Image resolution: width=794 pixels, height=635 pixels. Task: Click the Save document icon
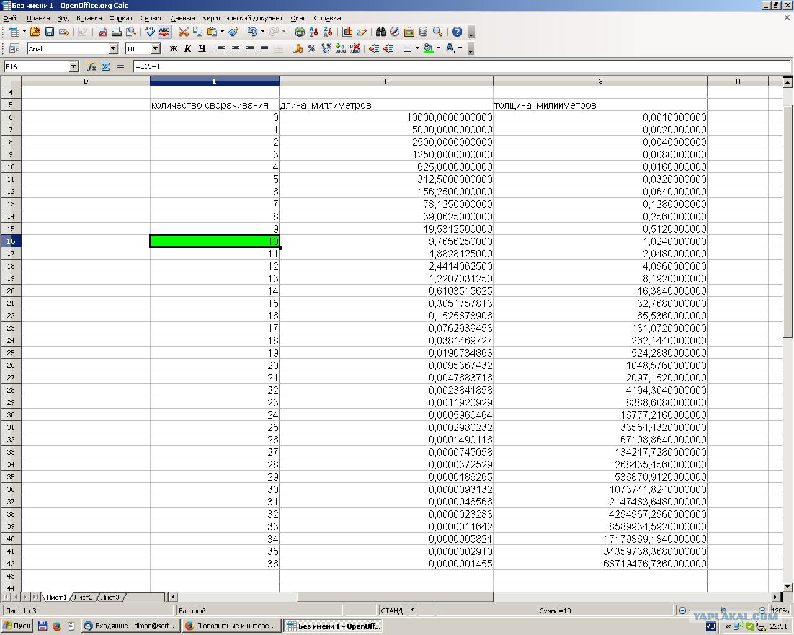(x=50, y=32)
